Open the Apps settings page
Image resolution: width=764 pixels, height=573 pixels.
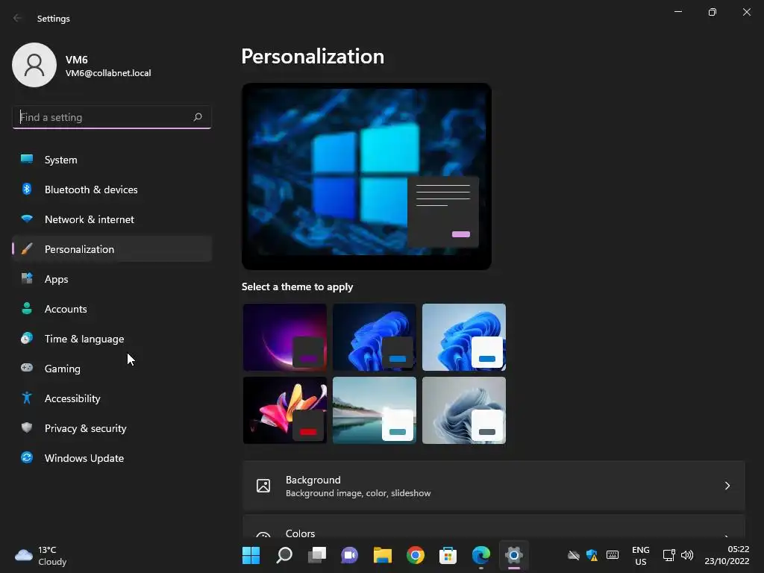click(x=112, y=279)
